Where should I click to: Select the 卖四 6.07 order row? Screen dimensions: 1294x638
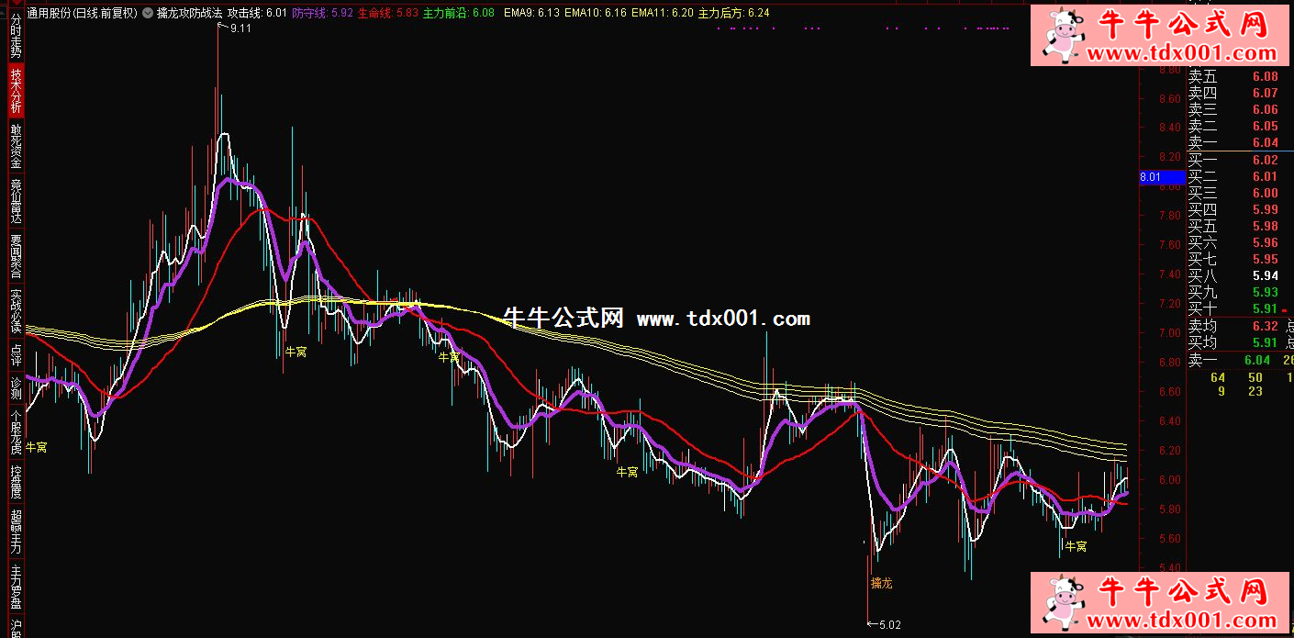[x=1233, y=93]
